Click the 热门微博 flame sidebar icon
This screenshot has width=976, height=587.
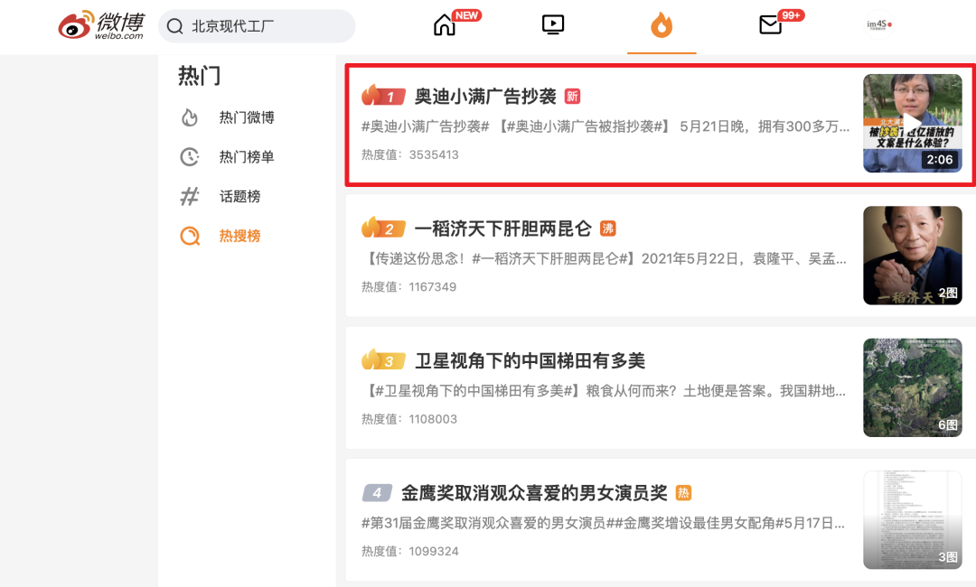188,116
